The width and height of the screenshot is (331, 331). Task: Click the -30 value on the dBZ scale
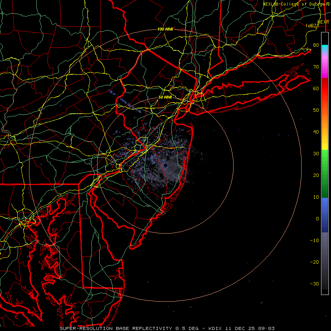coord(314,284)
